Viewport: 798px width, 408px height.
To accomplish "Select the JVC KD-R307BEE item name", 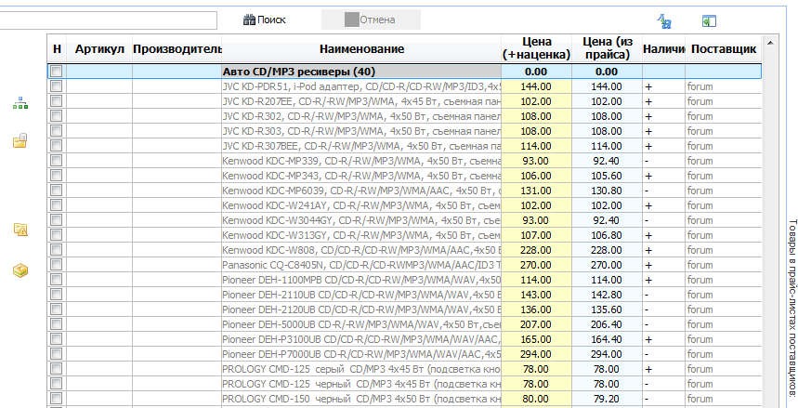I will [x=361, y=146].
